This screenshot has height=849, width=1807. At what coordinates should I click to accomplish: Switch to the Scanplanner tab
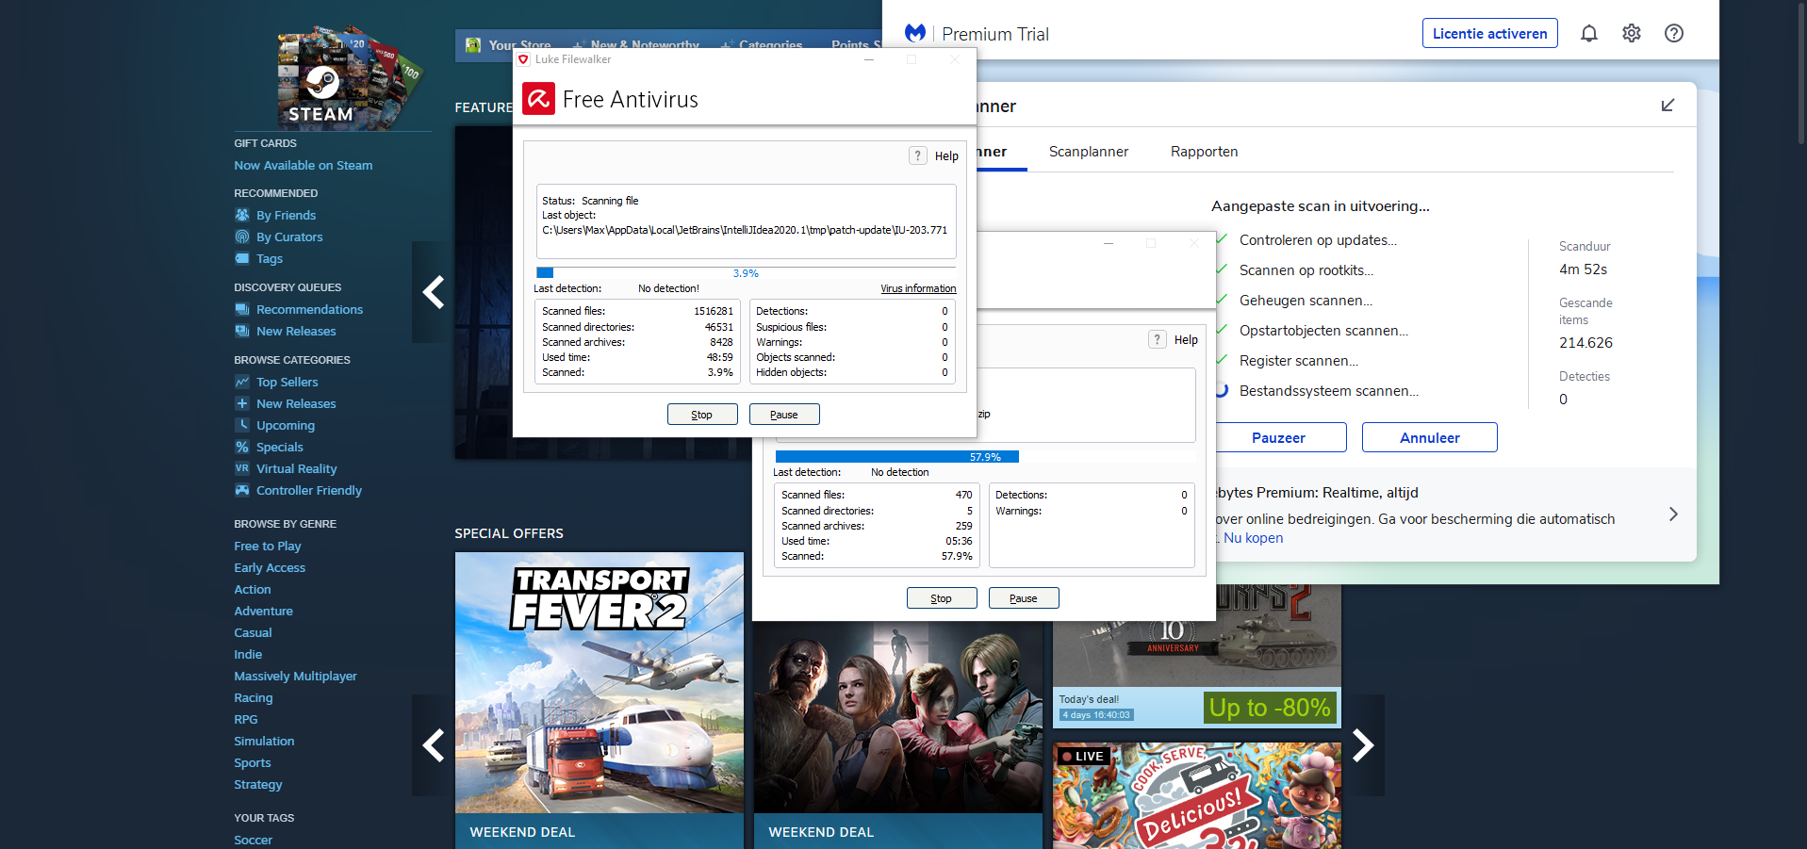(1088, 152)
